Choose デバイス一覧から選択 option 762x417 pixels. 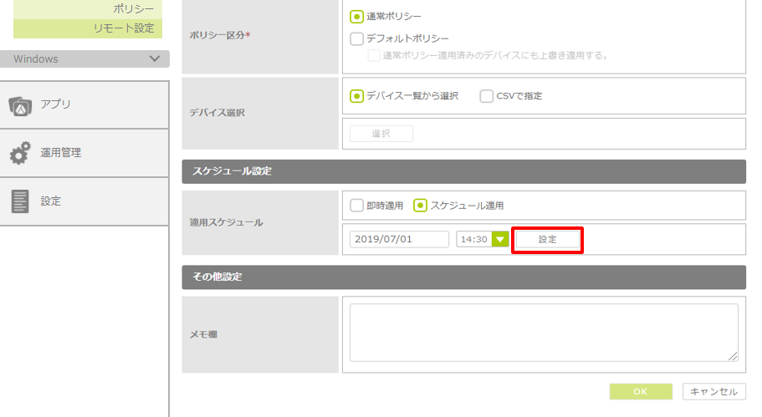coord(357,96)
